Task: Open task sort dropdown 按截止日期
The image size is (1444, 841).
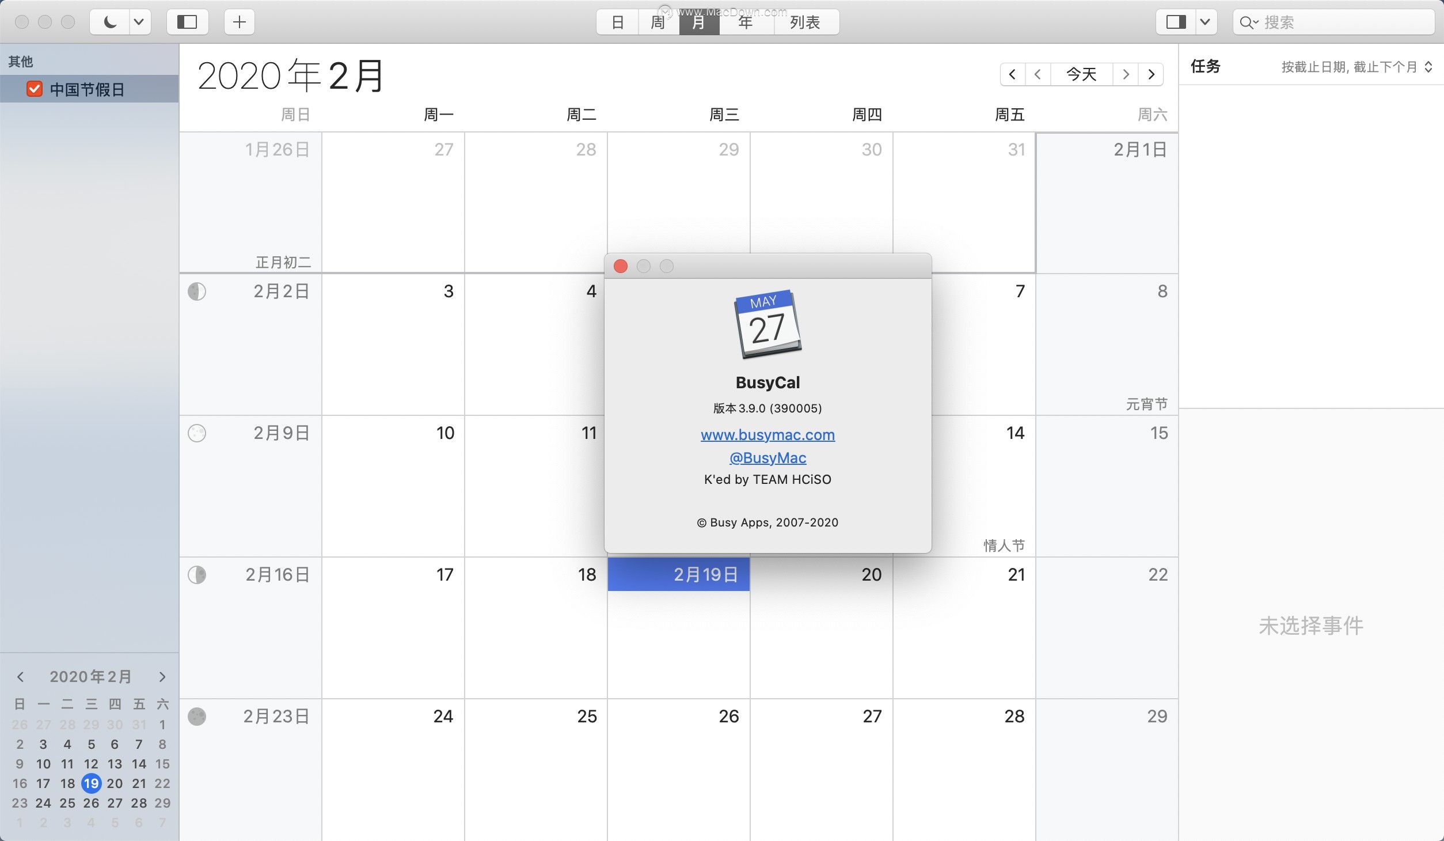Action: (1356, 67)
